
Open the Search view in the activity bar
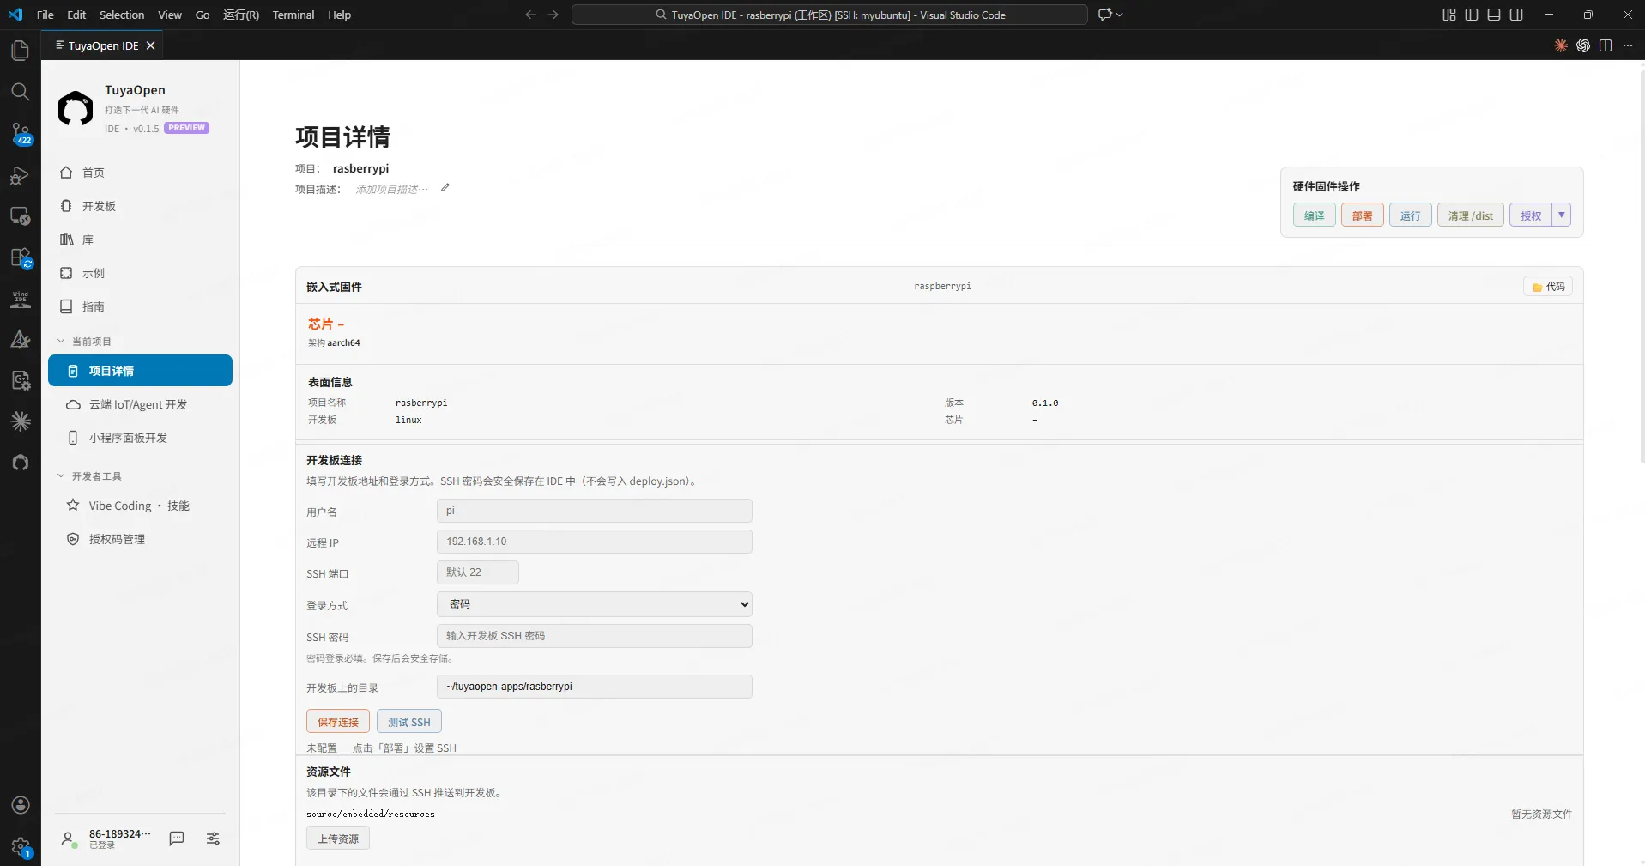20,92
